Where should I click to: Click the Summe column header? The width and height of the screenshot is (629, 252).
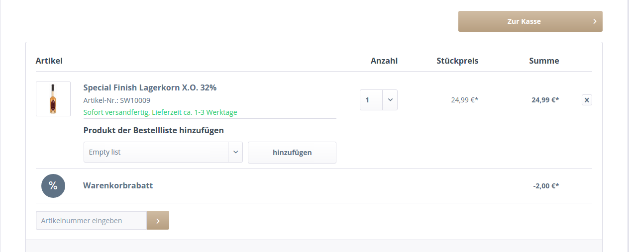544,61
